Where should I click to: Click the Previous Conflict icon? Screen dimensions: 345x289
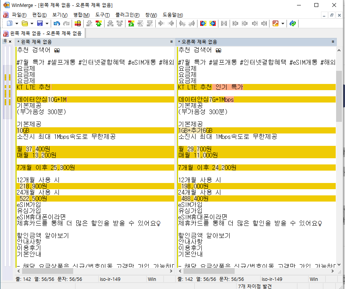120,23
